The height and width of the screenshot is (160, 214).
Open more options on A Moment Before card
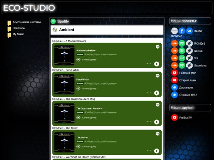point(149,63)
